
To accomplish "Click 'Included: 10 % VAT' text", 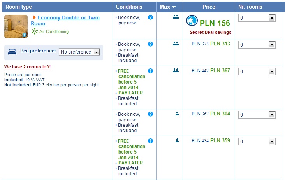I will coord(25,80).
